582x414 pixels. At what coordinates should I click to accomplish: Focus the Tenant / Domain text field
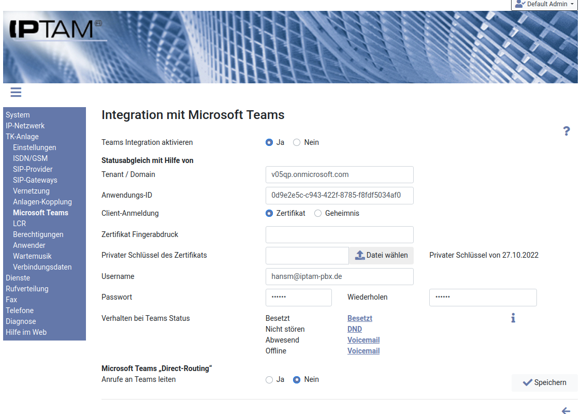pyautogui.click(x=339, y=174)
